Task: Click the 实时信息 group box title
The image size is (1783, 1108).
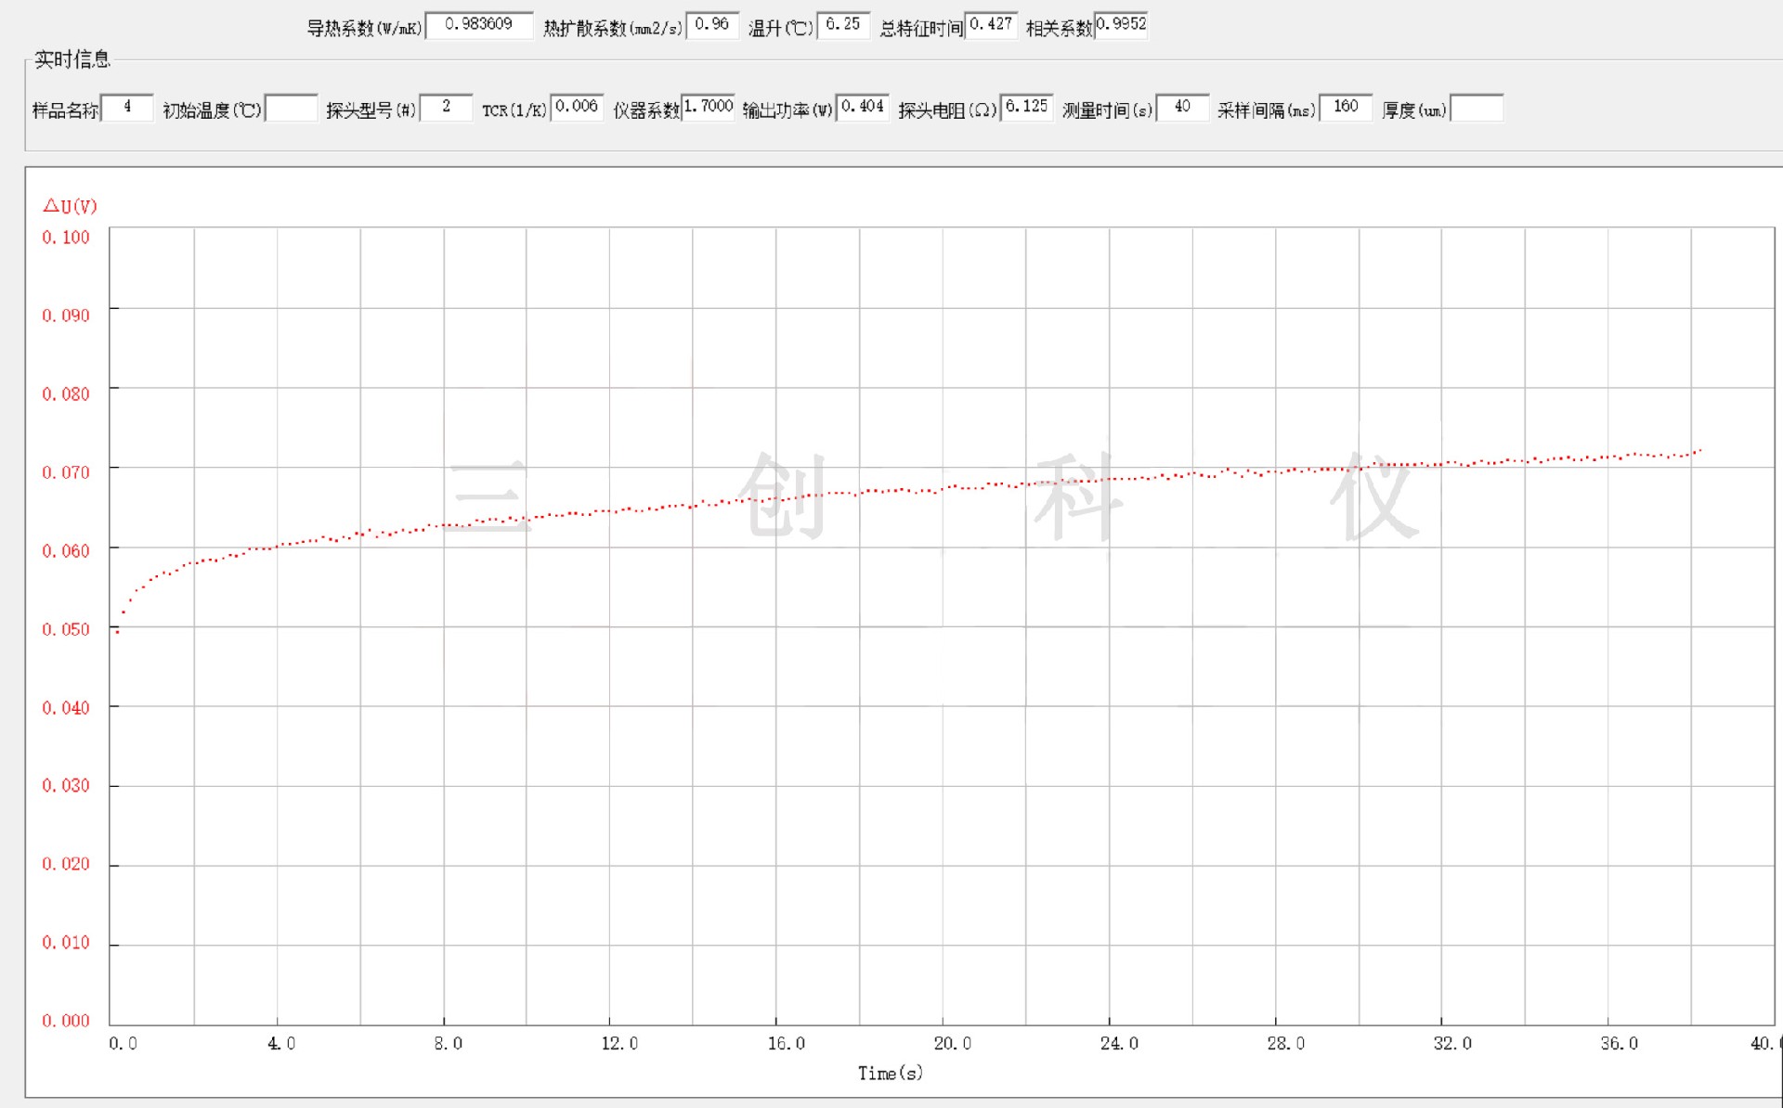Action: pos(72,60)
